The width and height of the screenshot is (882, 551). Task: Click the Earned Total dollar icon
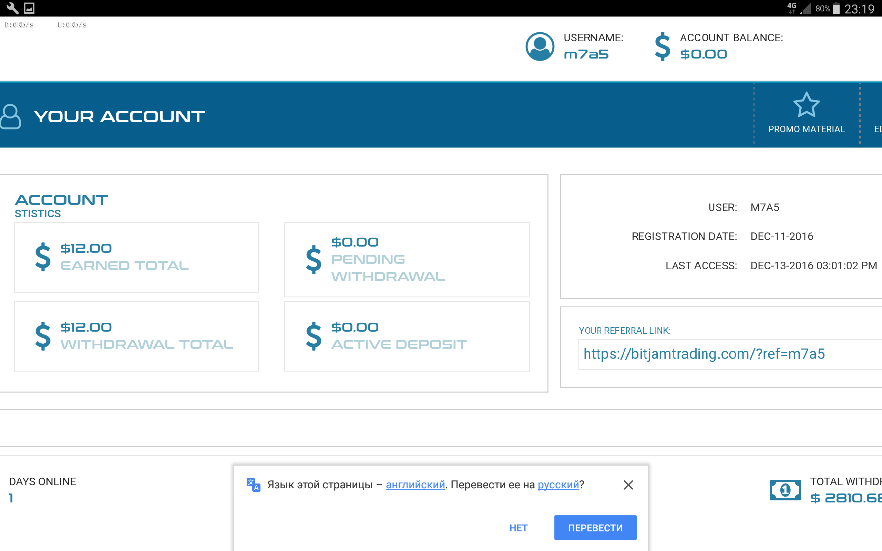pos(43,257)
